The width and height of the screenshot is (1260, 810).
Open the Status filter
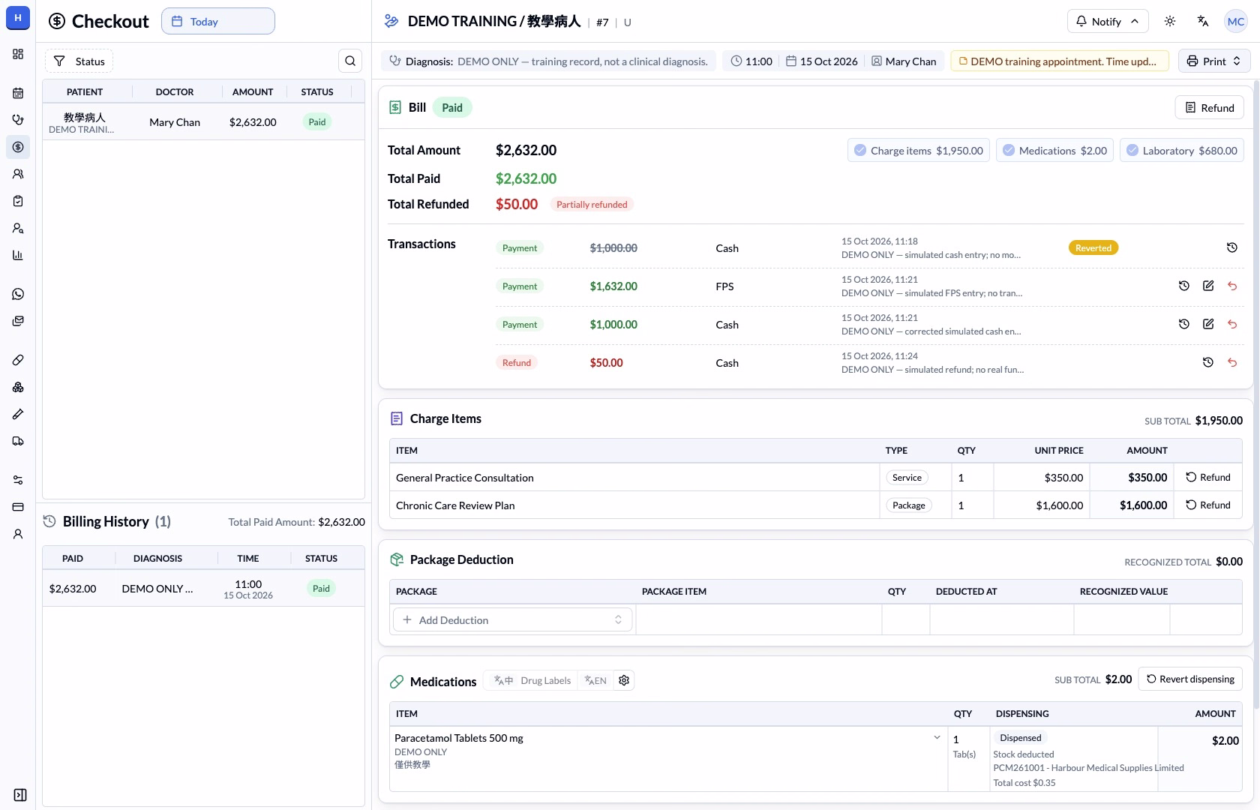click(79, 61)
